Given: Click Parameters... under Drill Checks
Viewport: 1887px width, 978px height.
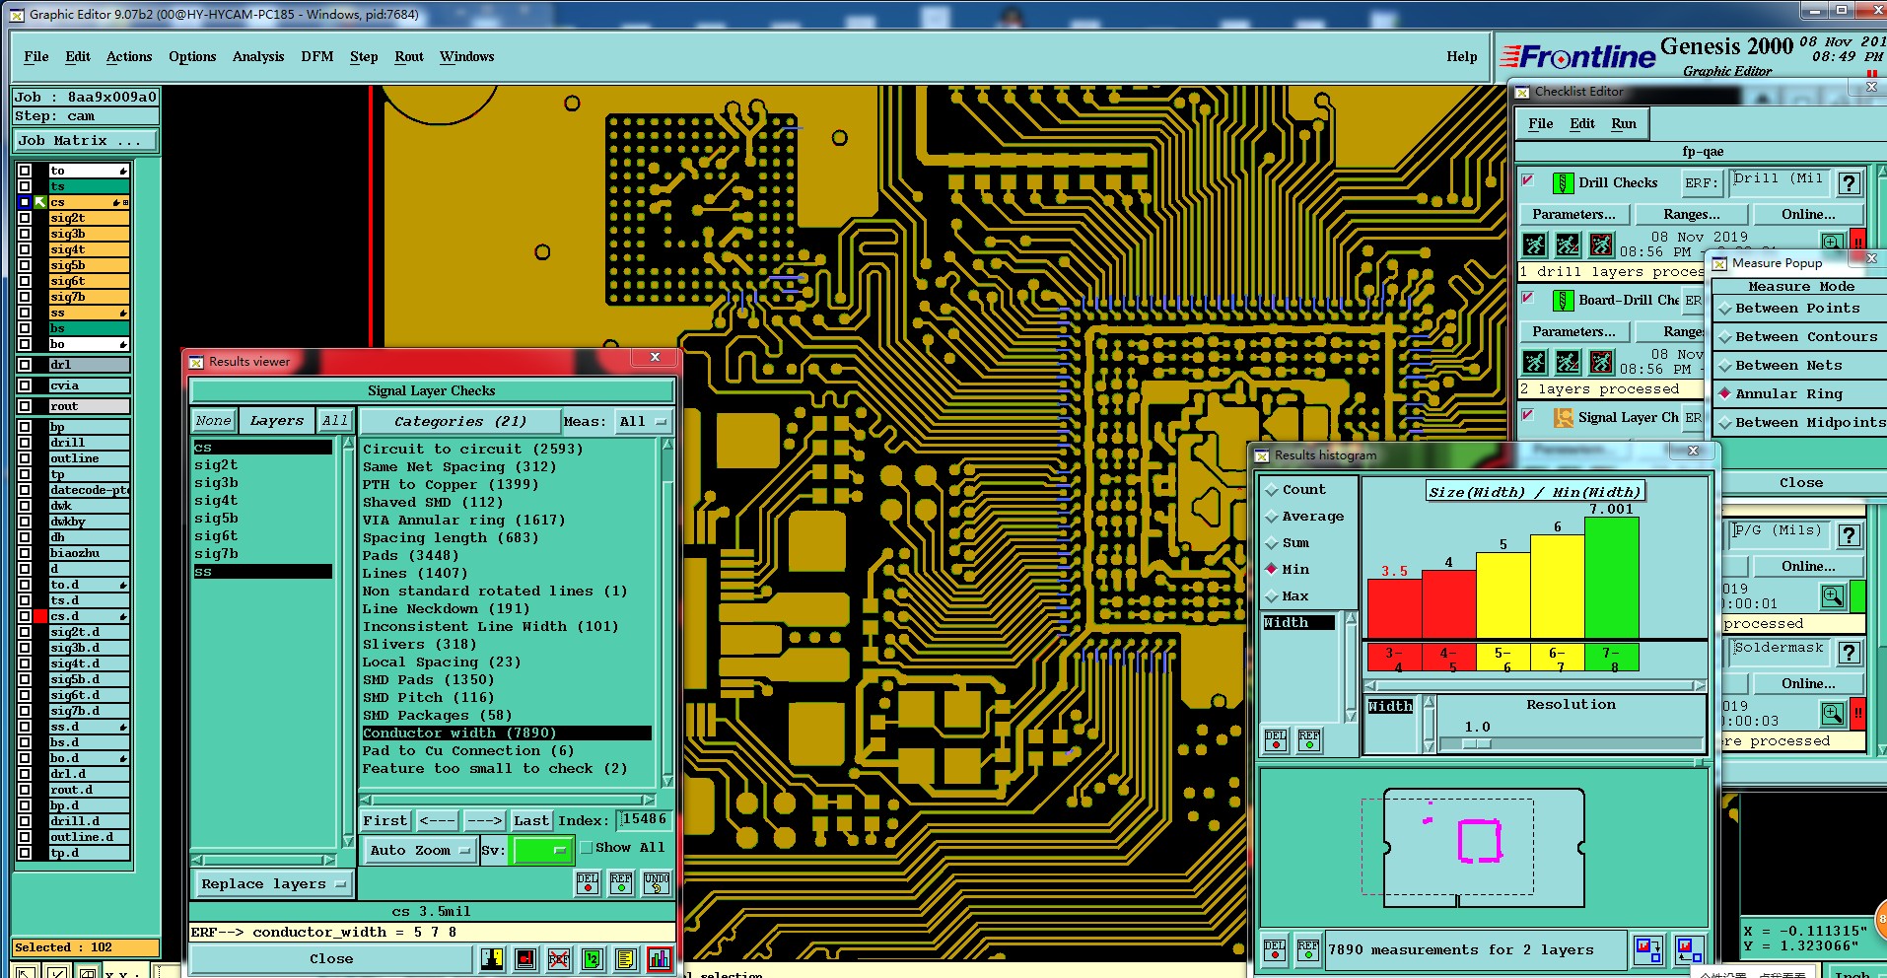Looking at the screenshot, I should pos(1574,214).
